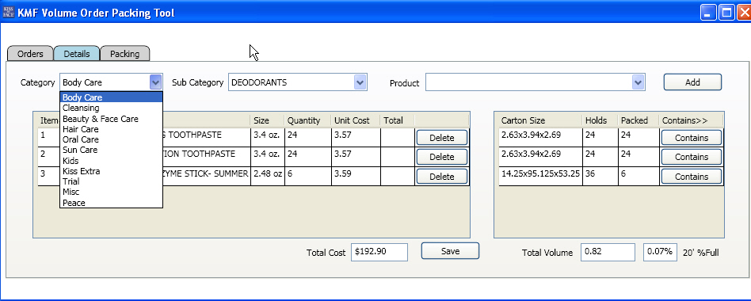Click the Total Cost field showing $192.90
The image size is (751, 301).
tap(379, 252)
